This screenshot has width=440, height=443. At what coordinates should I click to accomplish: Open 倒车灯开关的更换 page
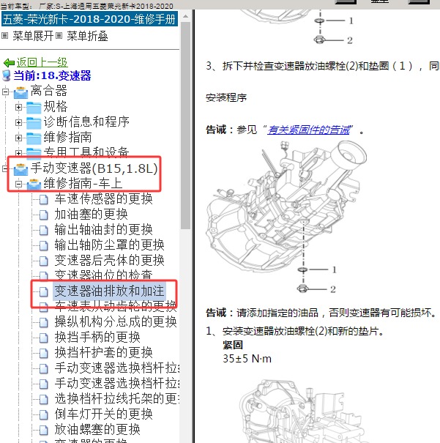coord(104,414)
